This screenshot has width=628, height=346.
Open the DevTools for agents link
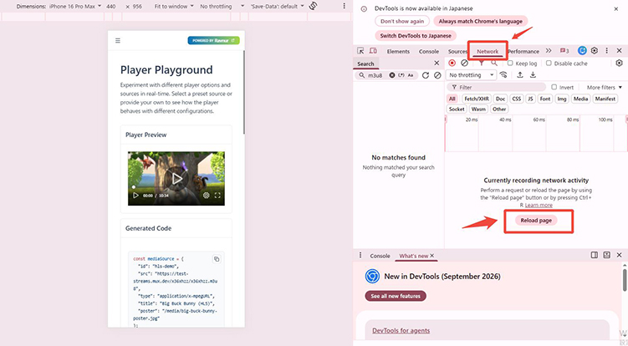pyautogui.click(x=401, y=330)
